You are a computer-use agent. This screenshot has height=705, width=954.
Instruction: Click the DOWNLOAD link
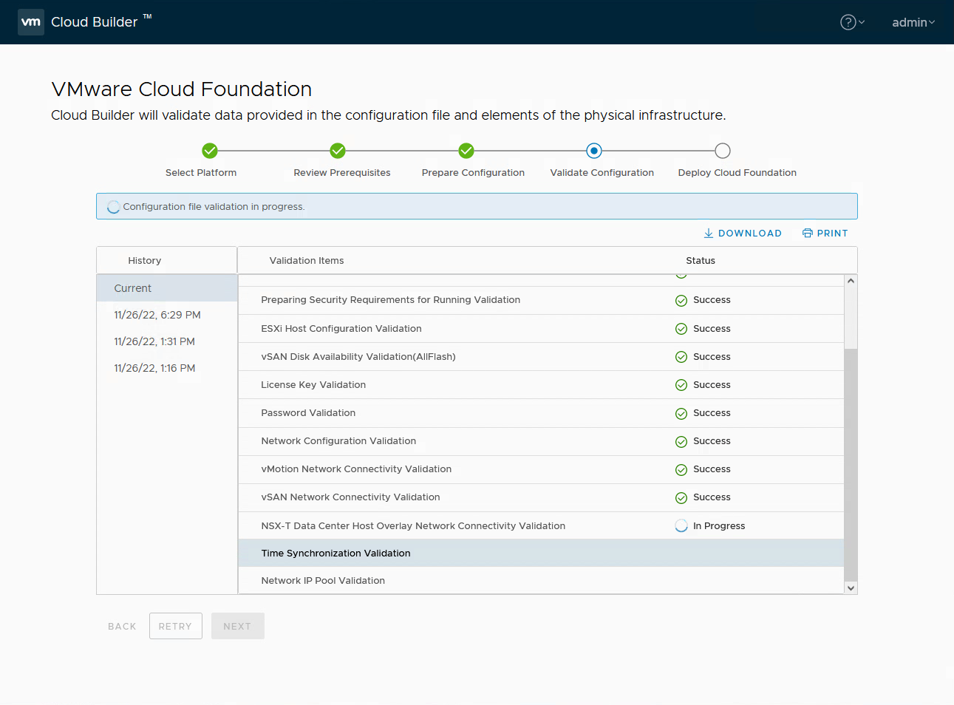[749, 233]
